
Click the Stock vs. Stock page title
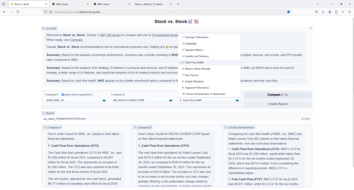(x=176, y=22)
